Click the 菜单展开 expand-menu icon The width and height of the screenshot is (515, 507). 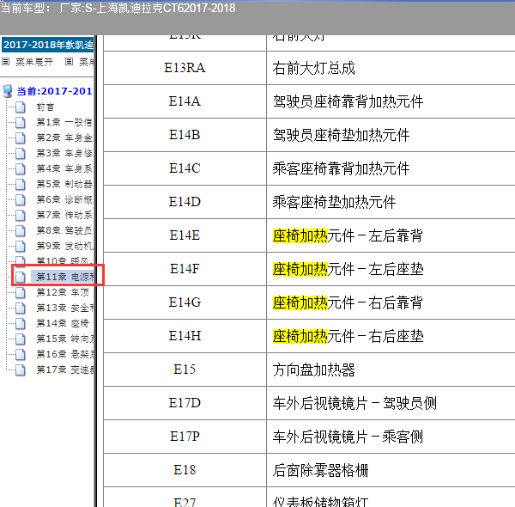point(6,62)
